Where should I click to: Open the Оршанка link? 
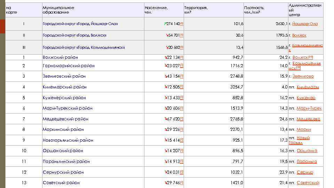[x=307, y=151]
